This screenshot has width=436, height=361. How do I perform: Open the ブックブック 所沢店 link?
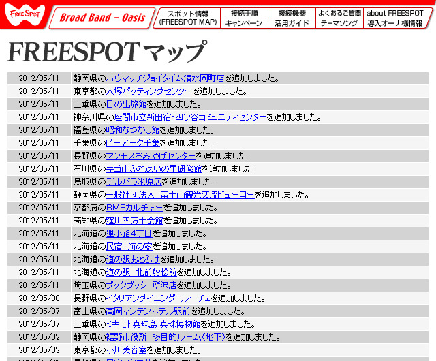click(x=141, y=285)
